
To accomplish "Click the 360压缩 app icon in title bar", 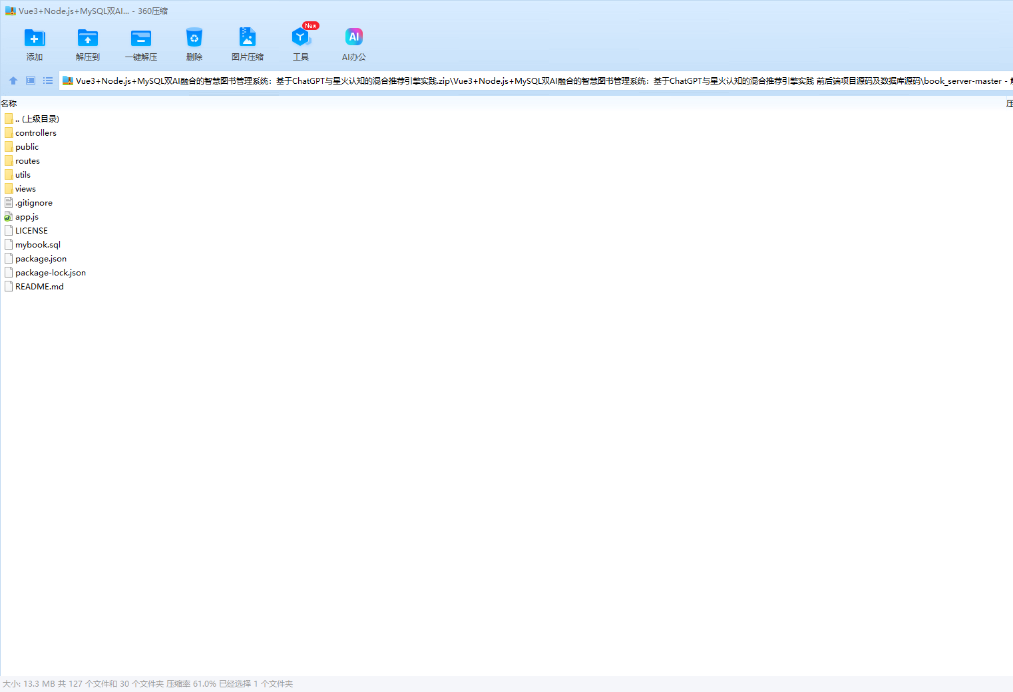I will 10,11.
